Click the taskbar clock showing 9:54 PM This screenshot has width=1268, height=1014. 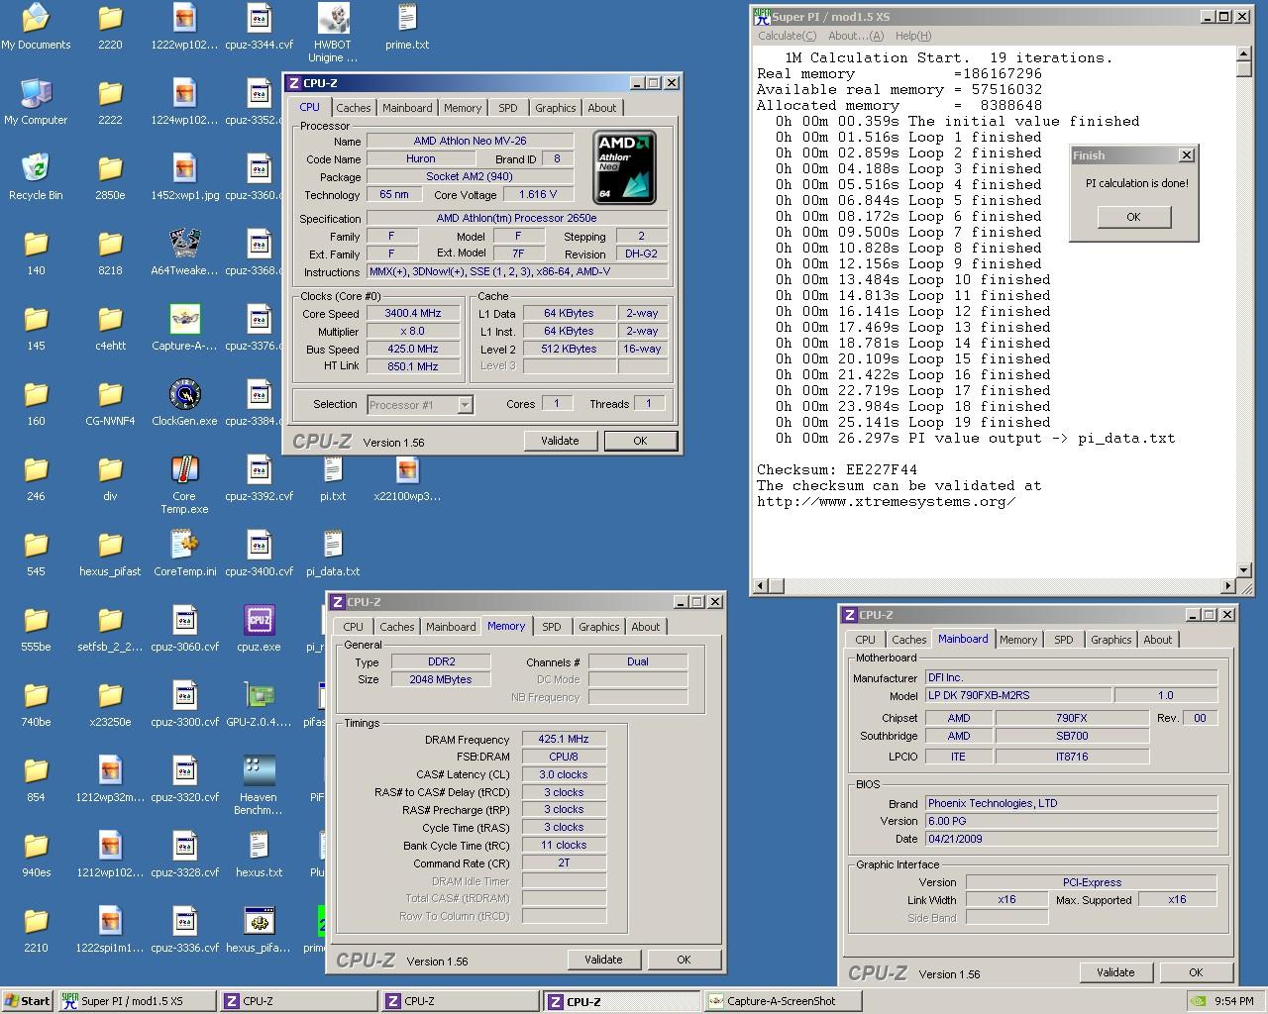(x=1234, y=1001)
